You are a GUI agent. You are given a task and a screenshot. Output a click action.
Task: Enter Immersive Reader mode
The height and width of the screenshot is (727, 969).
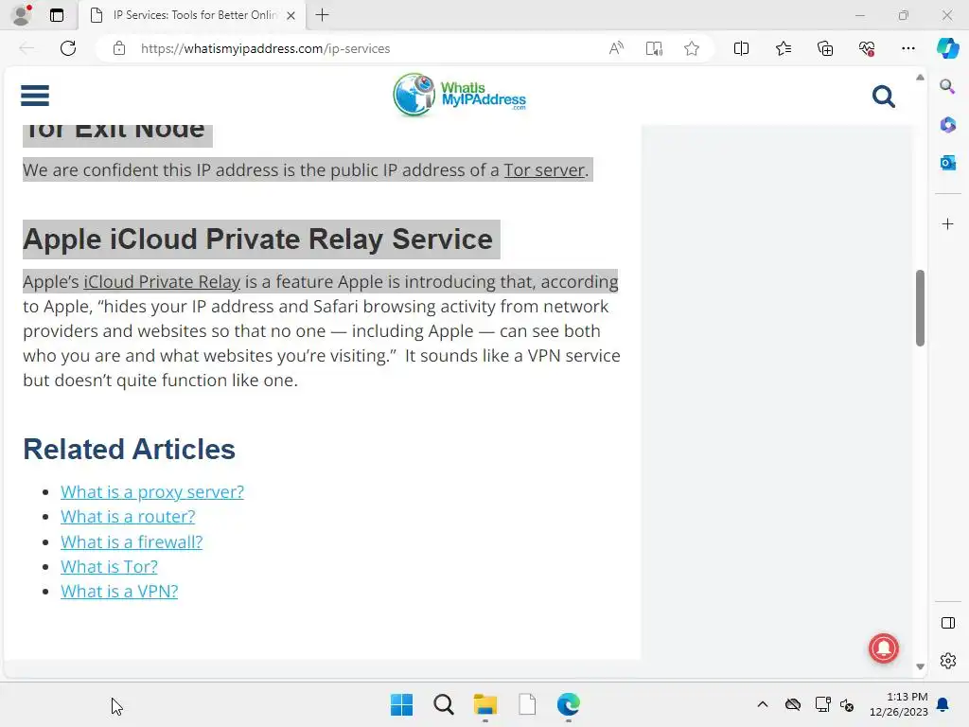point(654,48)
